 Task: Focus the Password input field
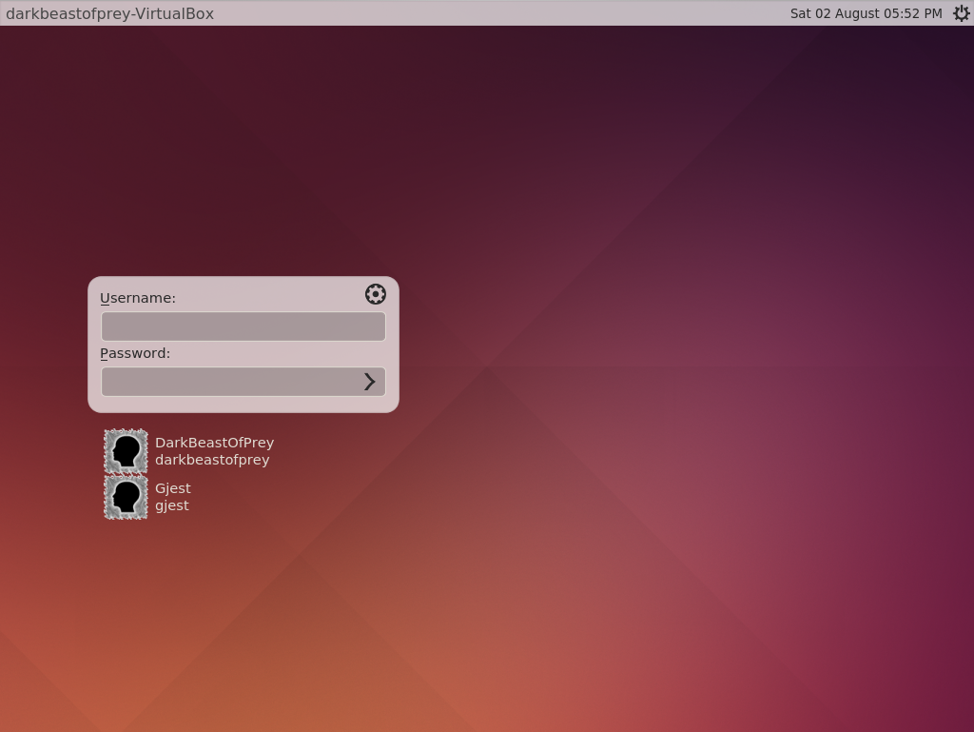243,382
